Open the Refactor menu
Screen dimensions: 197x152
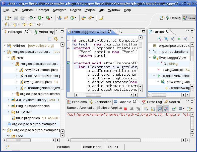[x=42, y=10]
